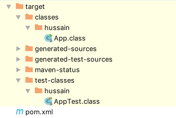
Task: Select hussain folder under test-classes
Action: (x=57, y=91)
